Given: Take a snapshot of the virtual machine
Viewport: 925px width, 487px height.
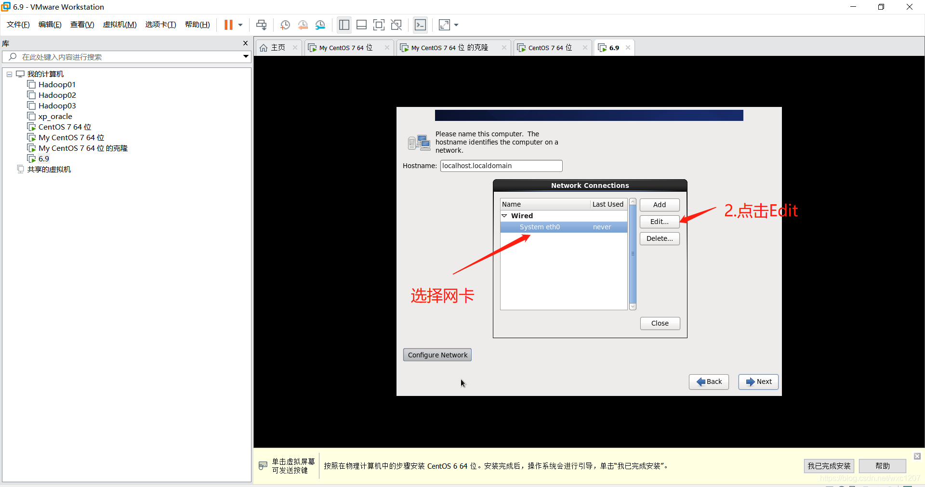Looking at the screenshot, I should (285, 25).
